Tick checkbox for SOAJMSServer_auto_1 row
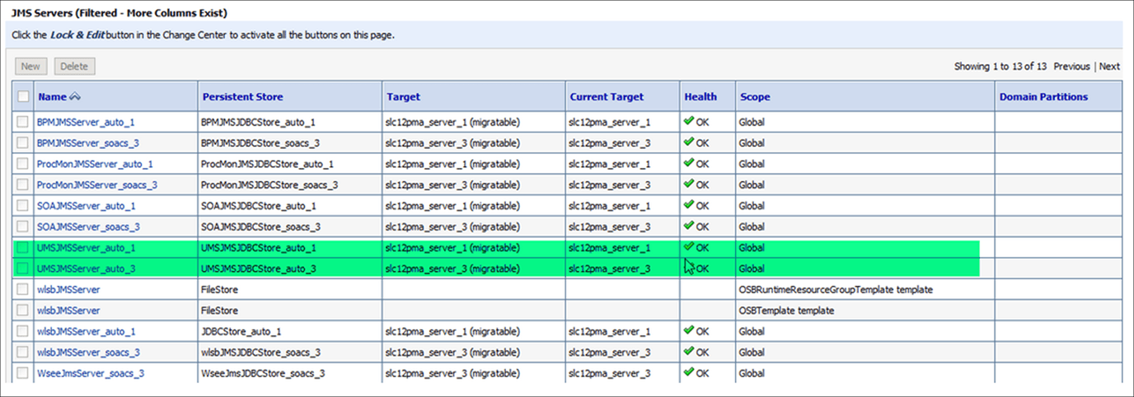This screenshot has width=1134, height=397. (23, 206)
